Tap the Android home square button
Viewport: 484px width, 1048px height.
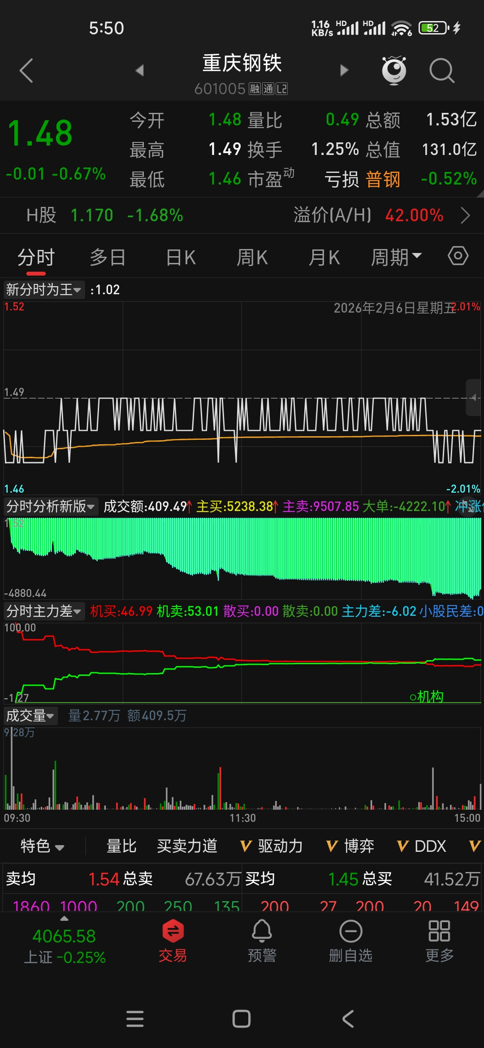point(242,1019)
